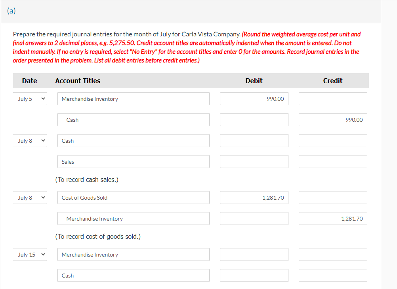Screen dimensions: 397x289
Task: Select the Merchandise Inventory field for July 15
Action: coord(133,254)
